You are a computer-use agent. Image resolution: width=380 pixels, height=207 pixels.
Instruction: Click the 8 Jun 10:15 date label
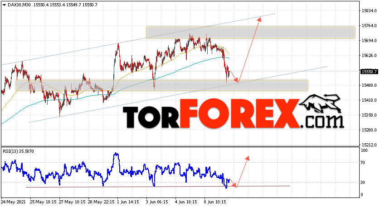click(215, 202)
